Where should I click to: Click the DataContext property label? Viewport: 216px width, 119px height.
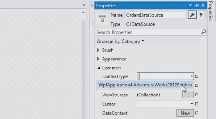pyautogui.click(x=115, y=113)
